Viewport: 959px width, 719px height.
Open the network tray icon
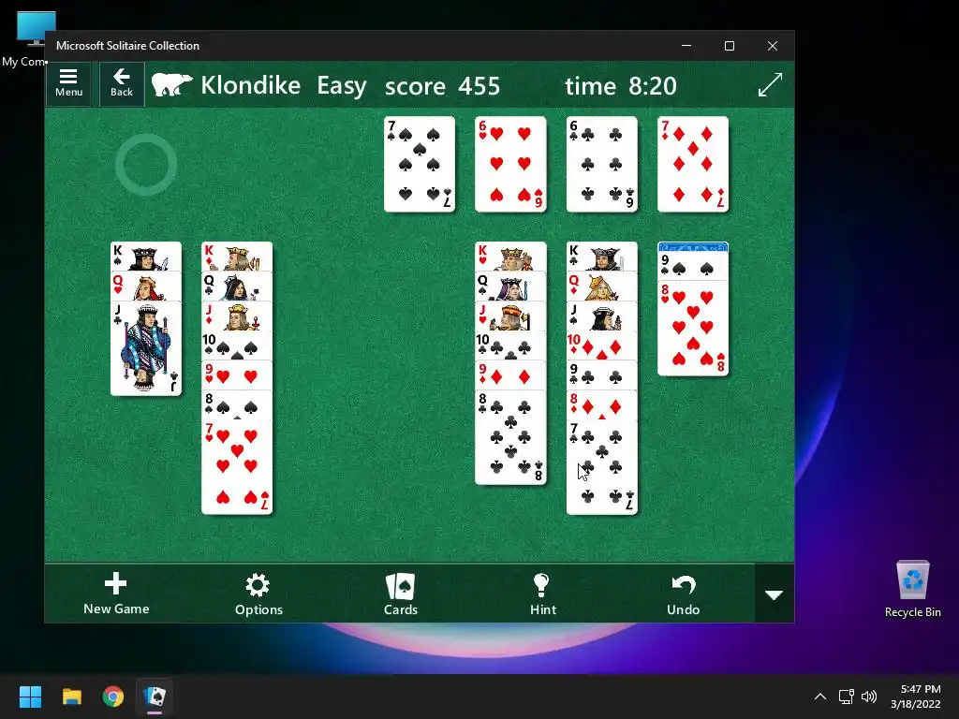[x=847, y=697]
